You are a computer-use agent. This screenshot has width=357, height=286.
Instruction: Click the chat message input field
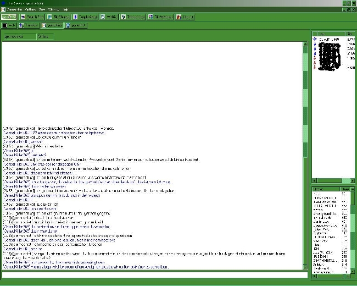point(155,275)
